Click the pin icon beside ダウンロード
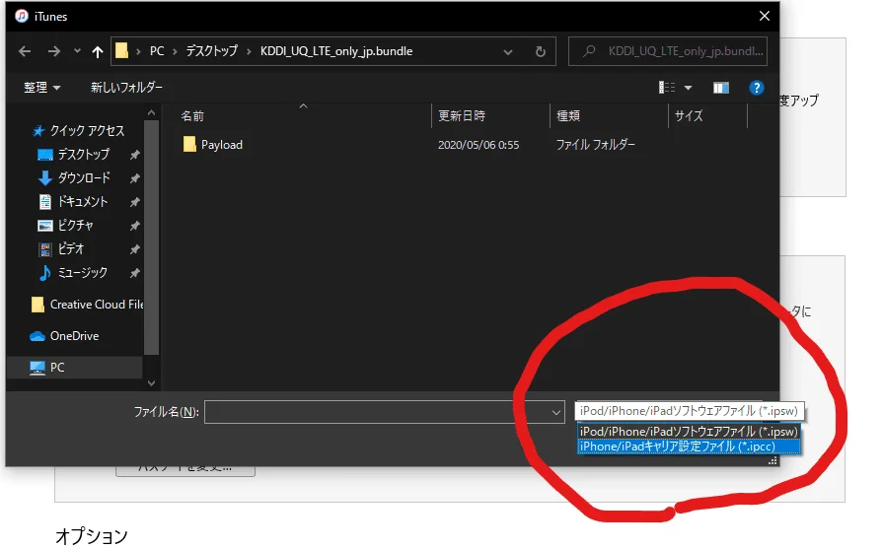 point(134,178)
